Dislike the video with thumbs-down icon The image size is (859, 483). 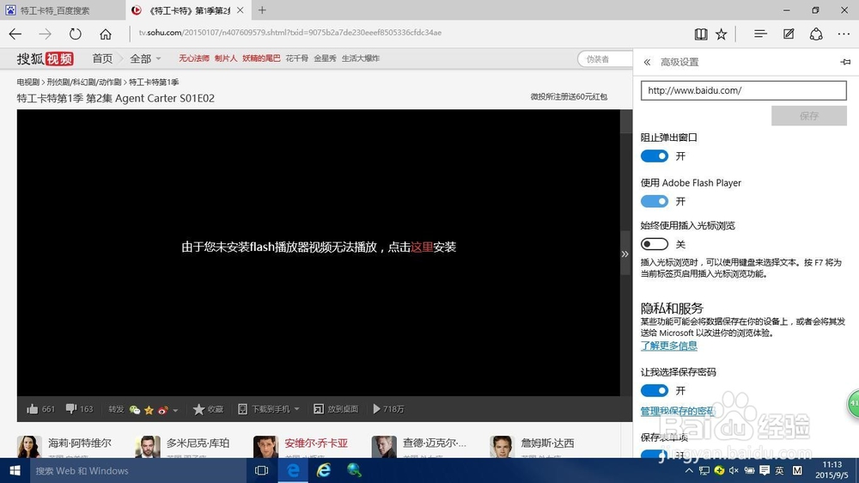[x=71, y=408]
